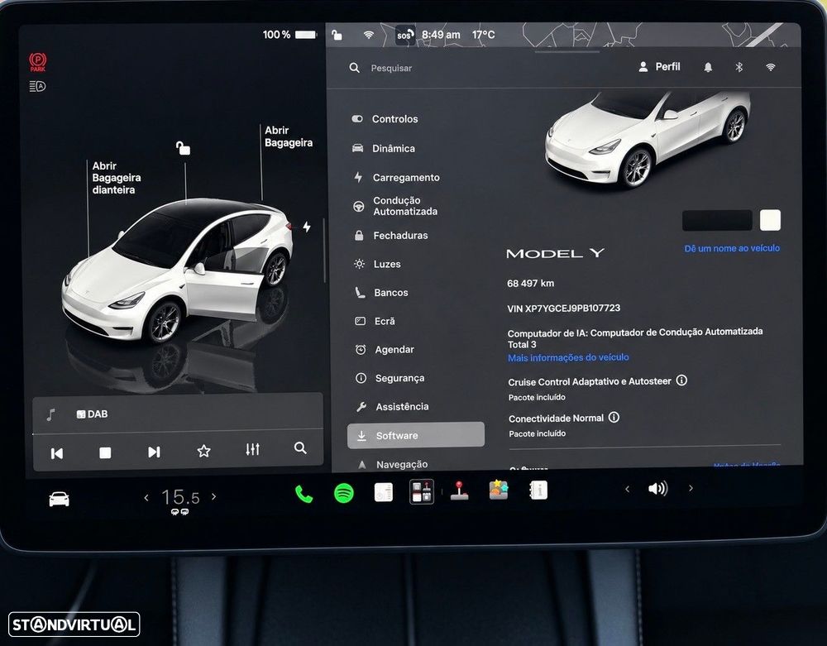
Task: Show info for Cruise Control Adaptativo e Autosteer
Action: pos(681,380)
